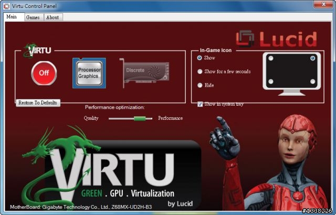Image resolution: width=336 pixels, height=215 pixels.
Task: Click the Performance label by the slider
Action: tap(170, 118)
